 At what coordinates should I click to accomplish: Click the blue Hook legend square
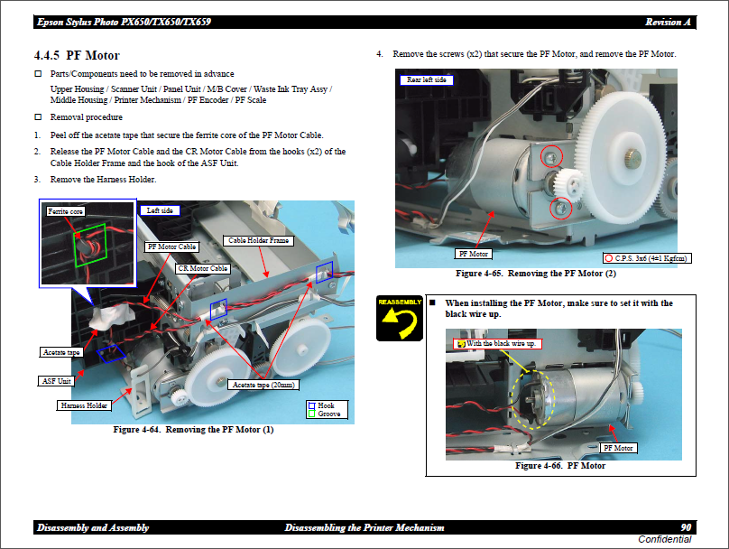pyautogui.click(x=311, y=405)
